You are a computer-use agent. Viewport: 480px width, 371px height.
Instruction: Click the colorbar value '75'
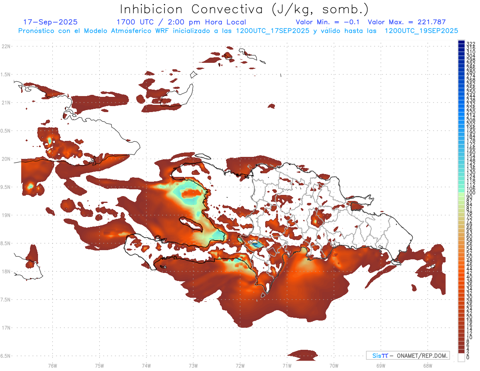[469, 217]
